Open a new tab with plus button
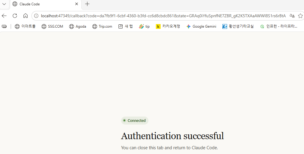Viewport: 304px width, 154px height. (87, 4)
